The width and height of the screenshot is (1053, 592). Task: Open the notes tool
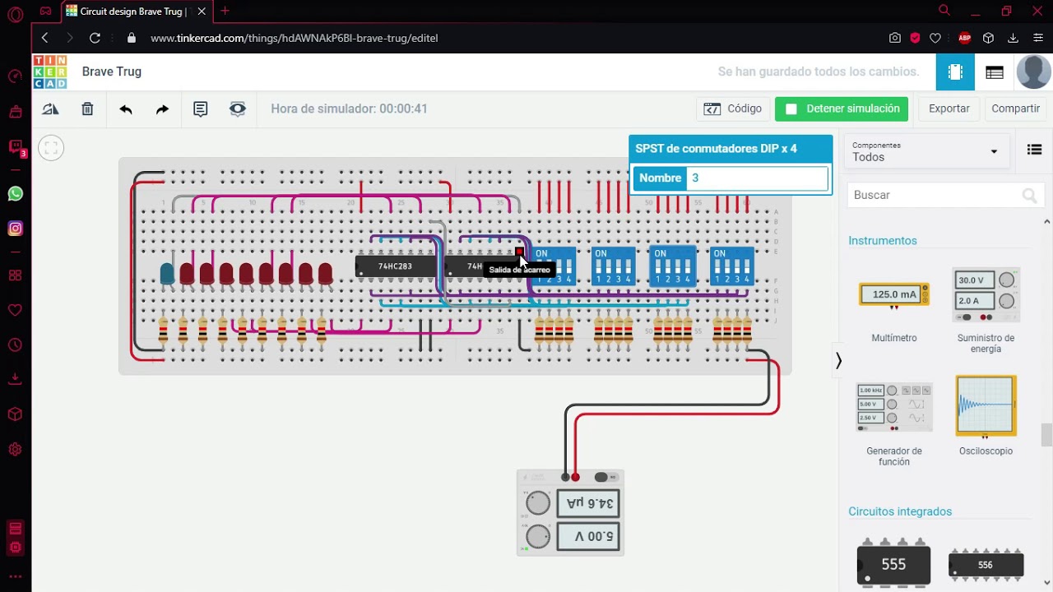201,109
